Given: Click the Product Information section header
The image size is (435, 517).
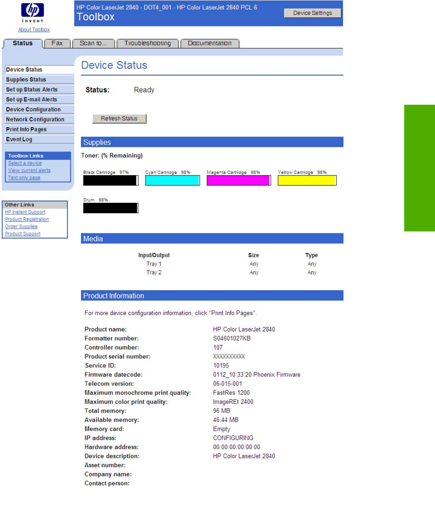Looking at the screenshot, I should tap(212, 295).
